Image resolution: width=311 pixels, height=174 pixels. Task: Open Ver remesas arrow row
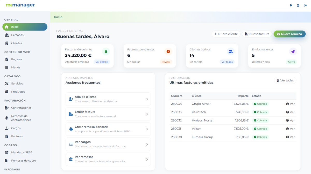click(147, 159)
